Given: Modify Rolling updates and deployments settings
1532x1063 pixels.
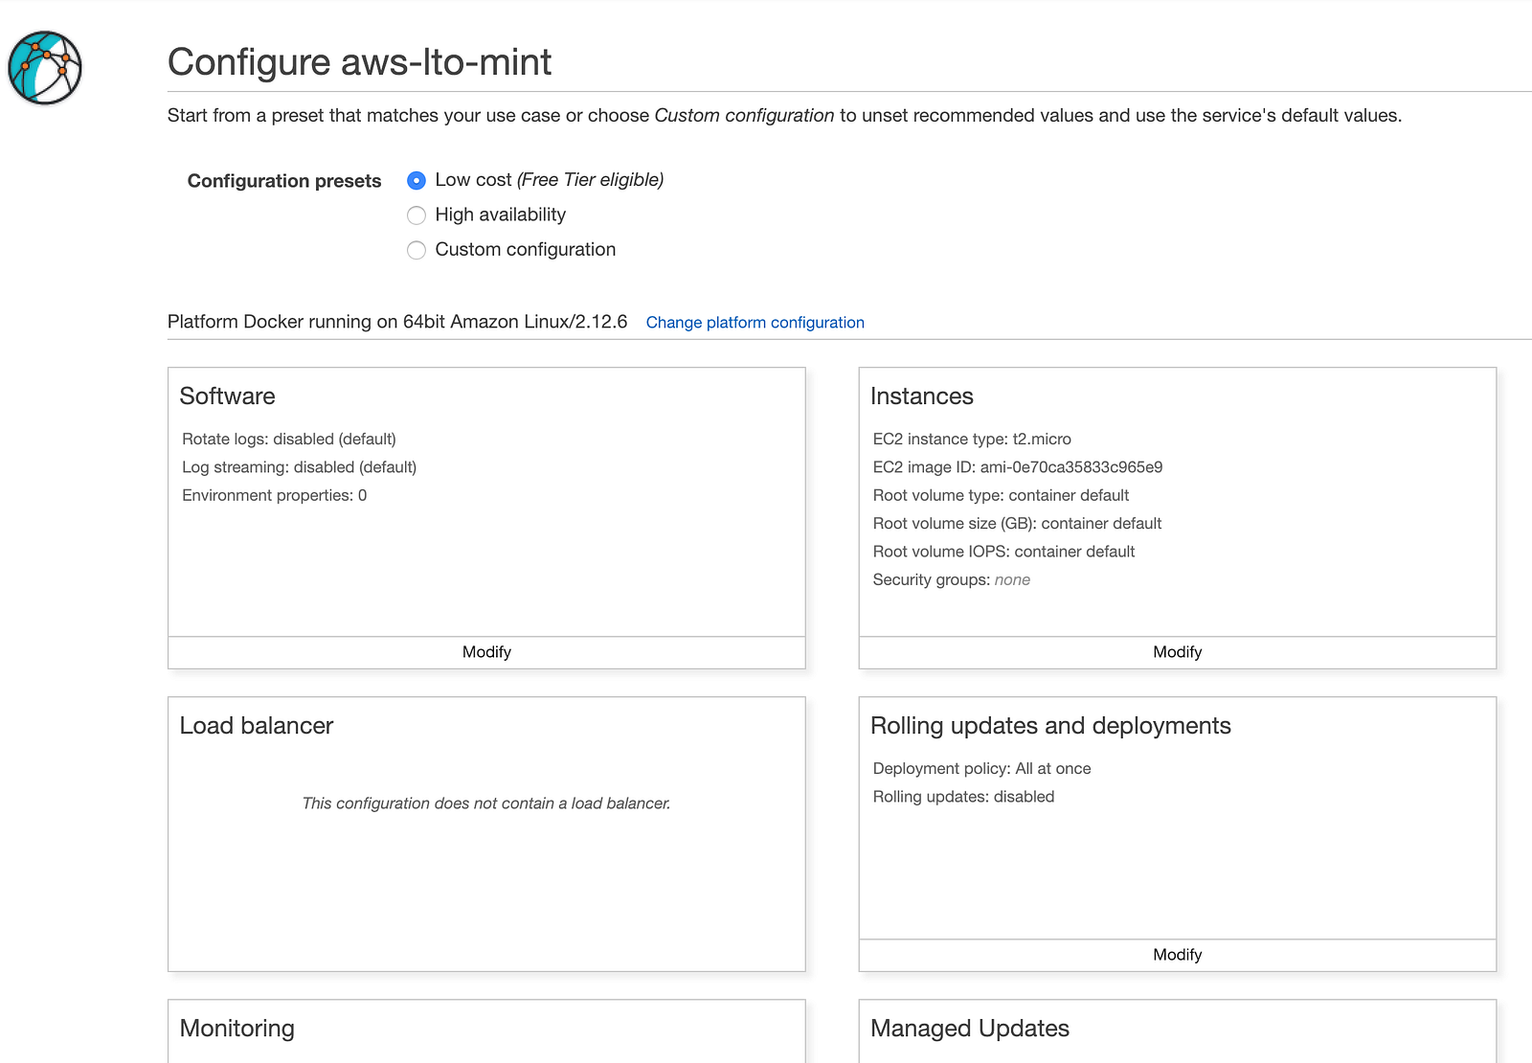Looking at the screenshot, I should [1177, 955].
